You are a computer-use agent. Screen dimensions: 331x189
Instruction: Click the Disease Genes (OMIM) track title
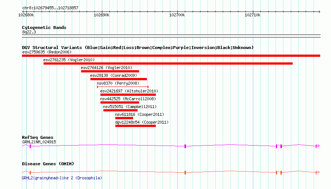[48, 164]
